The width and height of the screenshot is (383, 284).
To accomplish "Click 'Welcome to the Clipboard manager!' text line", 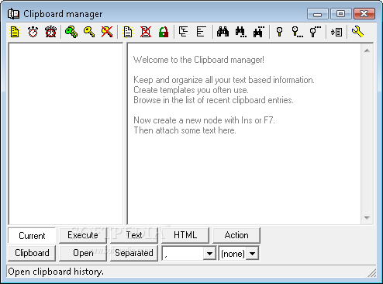I will [x=198, y=60].
